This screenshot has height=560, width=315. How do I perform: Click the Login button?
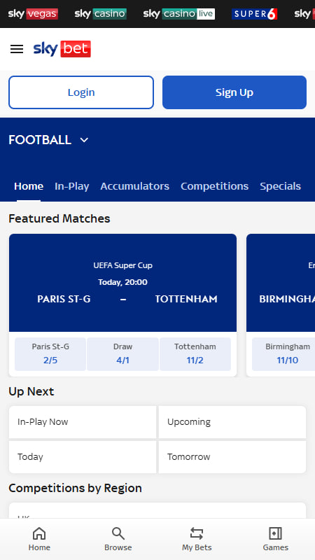[x=81, y=92]
